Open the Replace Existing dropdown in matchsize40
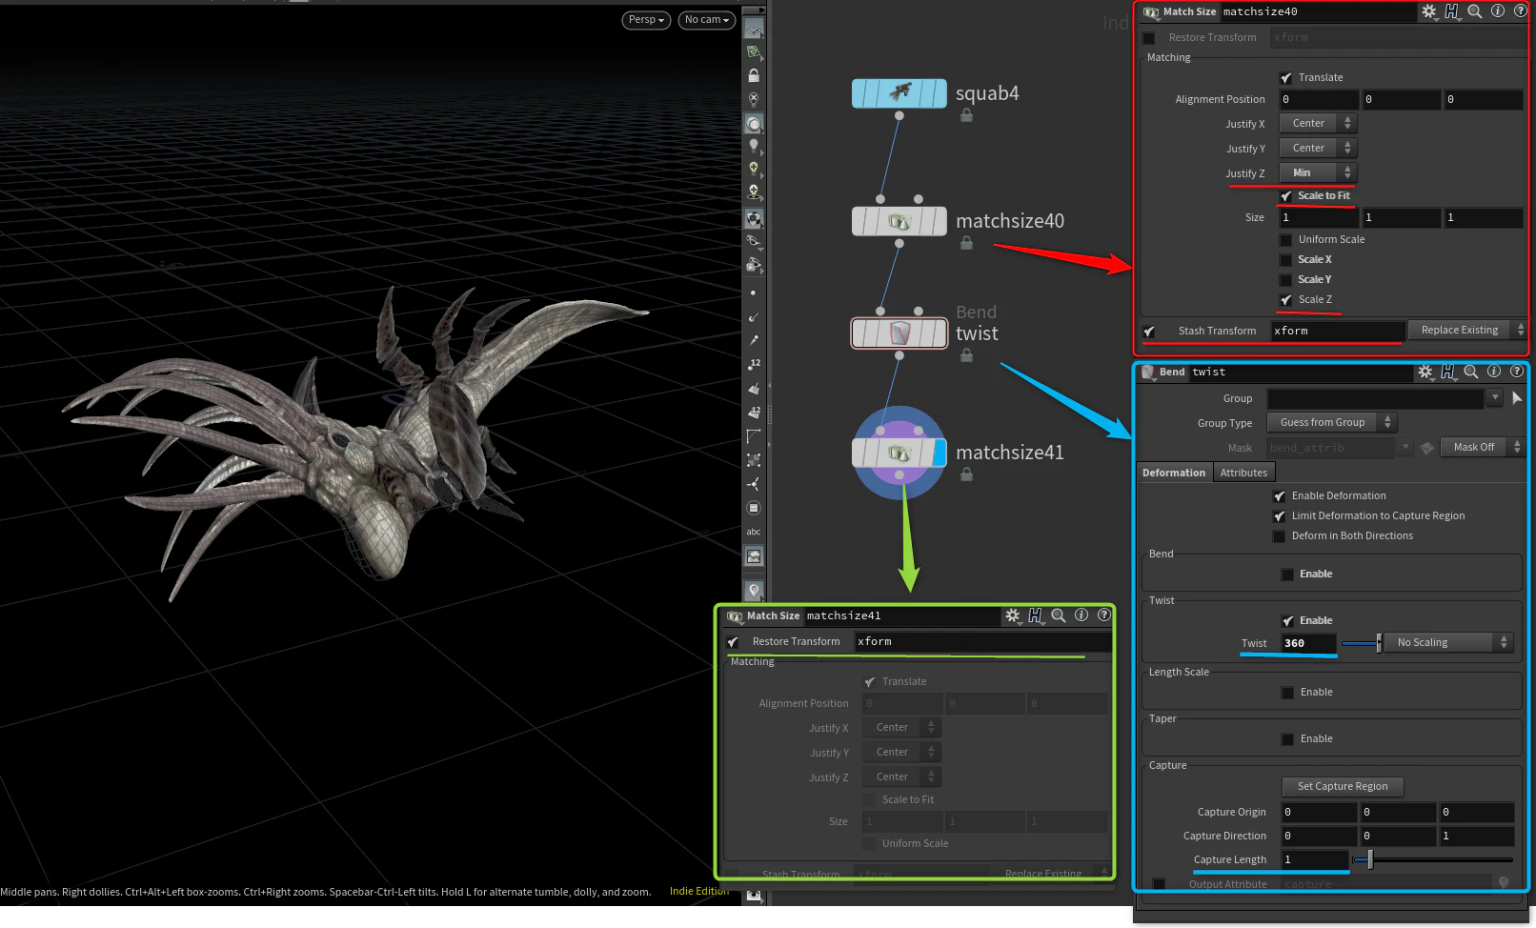1536x928 pixels. [1466, 330]
